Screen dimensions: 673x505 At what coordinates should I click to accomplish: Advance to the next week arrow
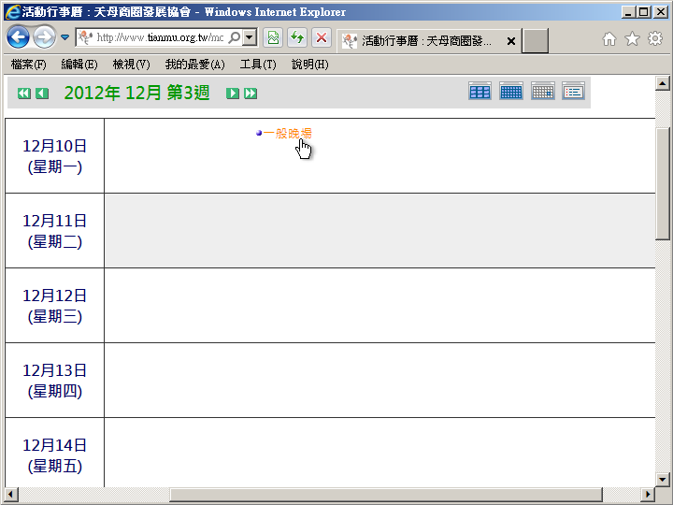[233, 94]
